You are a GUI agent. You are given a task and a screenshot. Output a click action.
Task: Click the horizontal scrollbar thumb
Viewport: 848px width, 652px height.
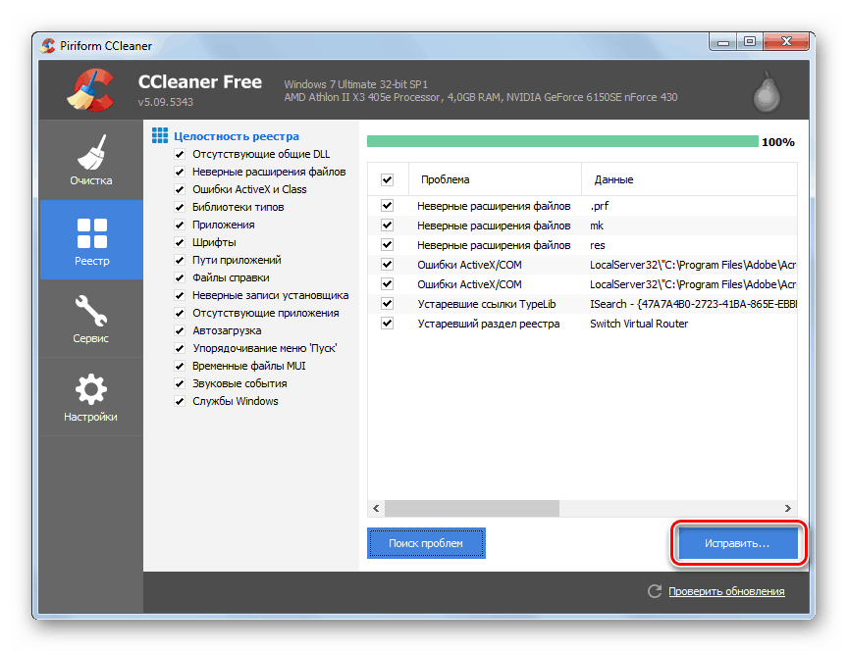click(x=471, y=508)
